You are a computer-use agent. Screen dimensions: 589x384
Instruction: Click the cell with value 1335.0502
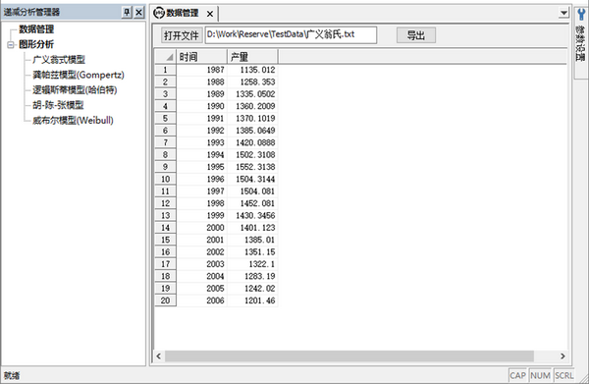point(252,94)
